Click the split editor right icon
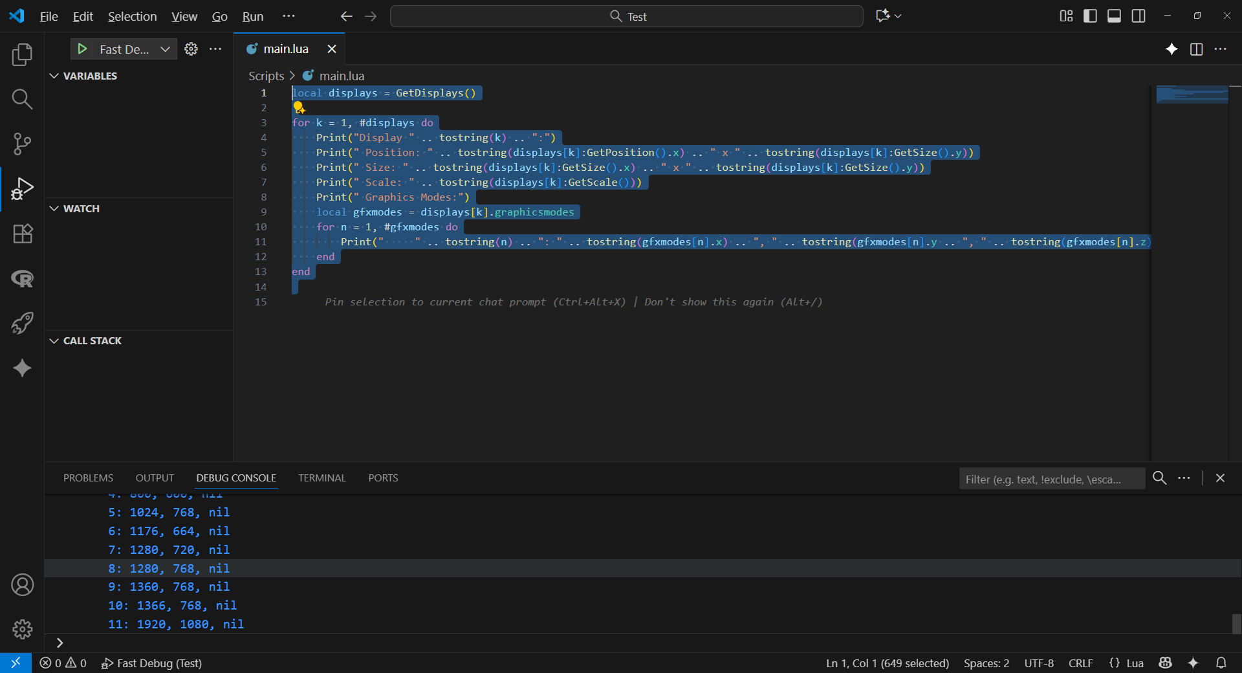Screen dimensions: 1242x673 click(1196, 49)
